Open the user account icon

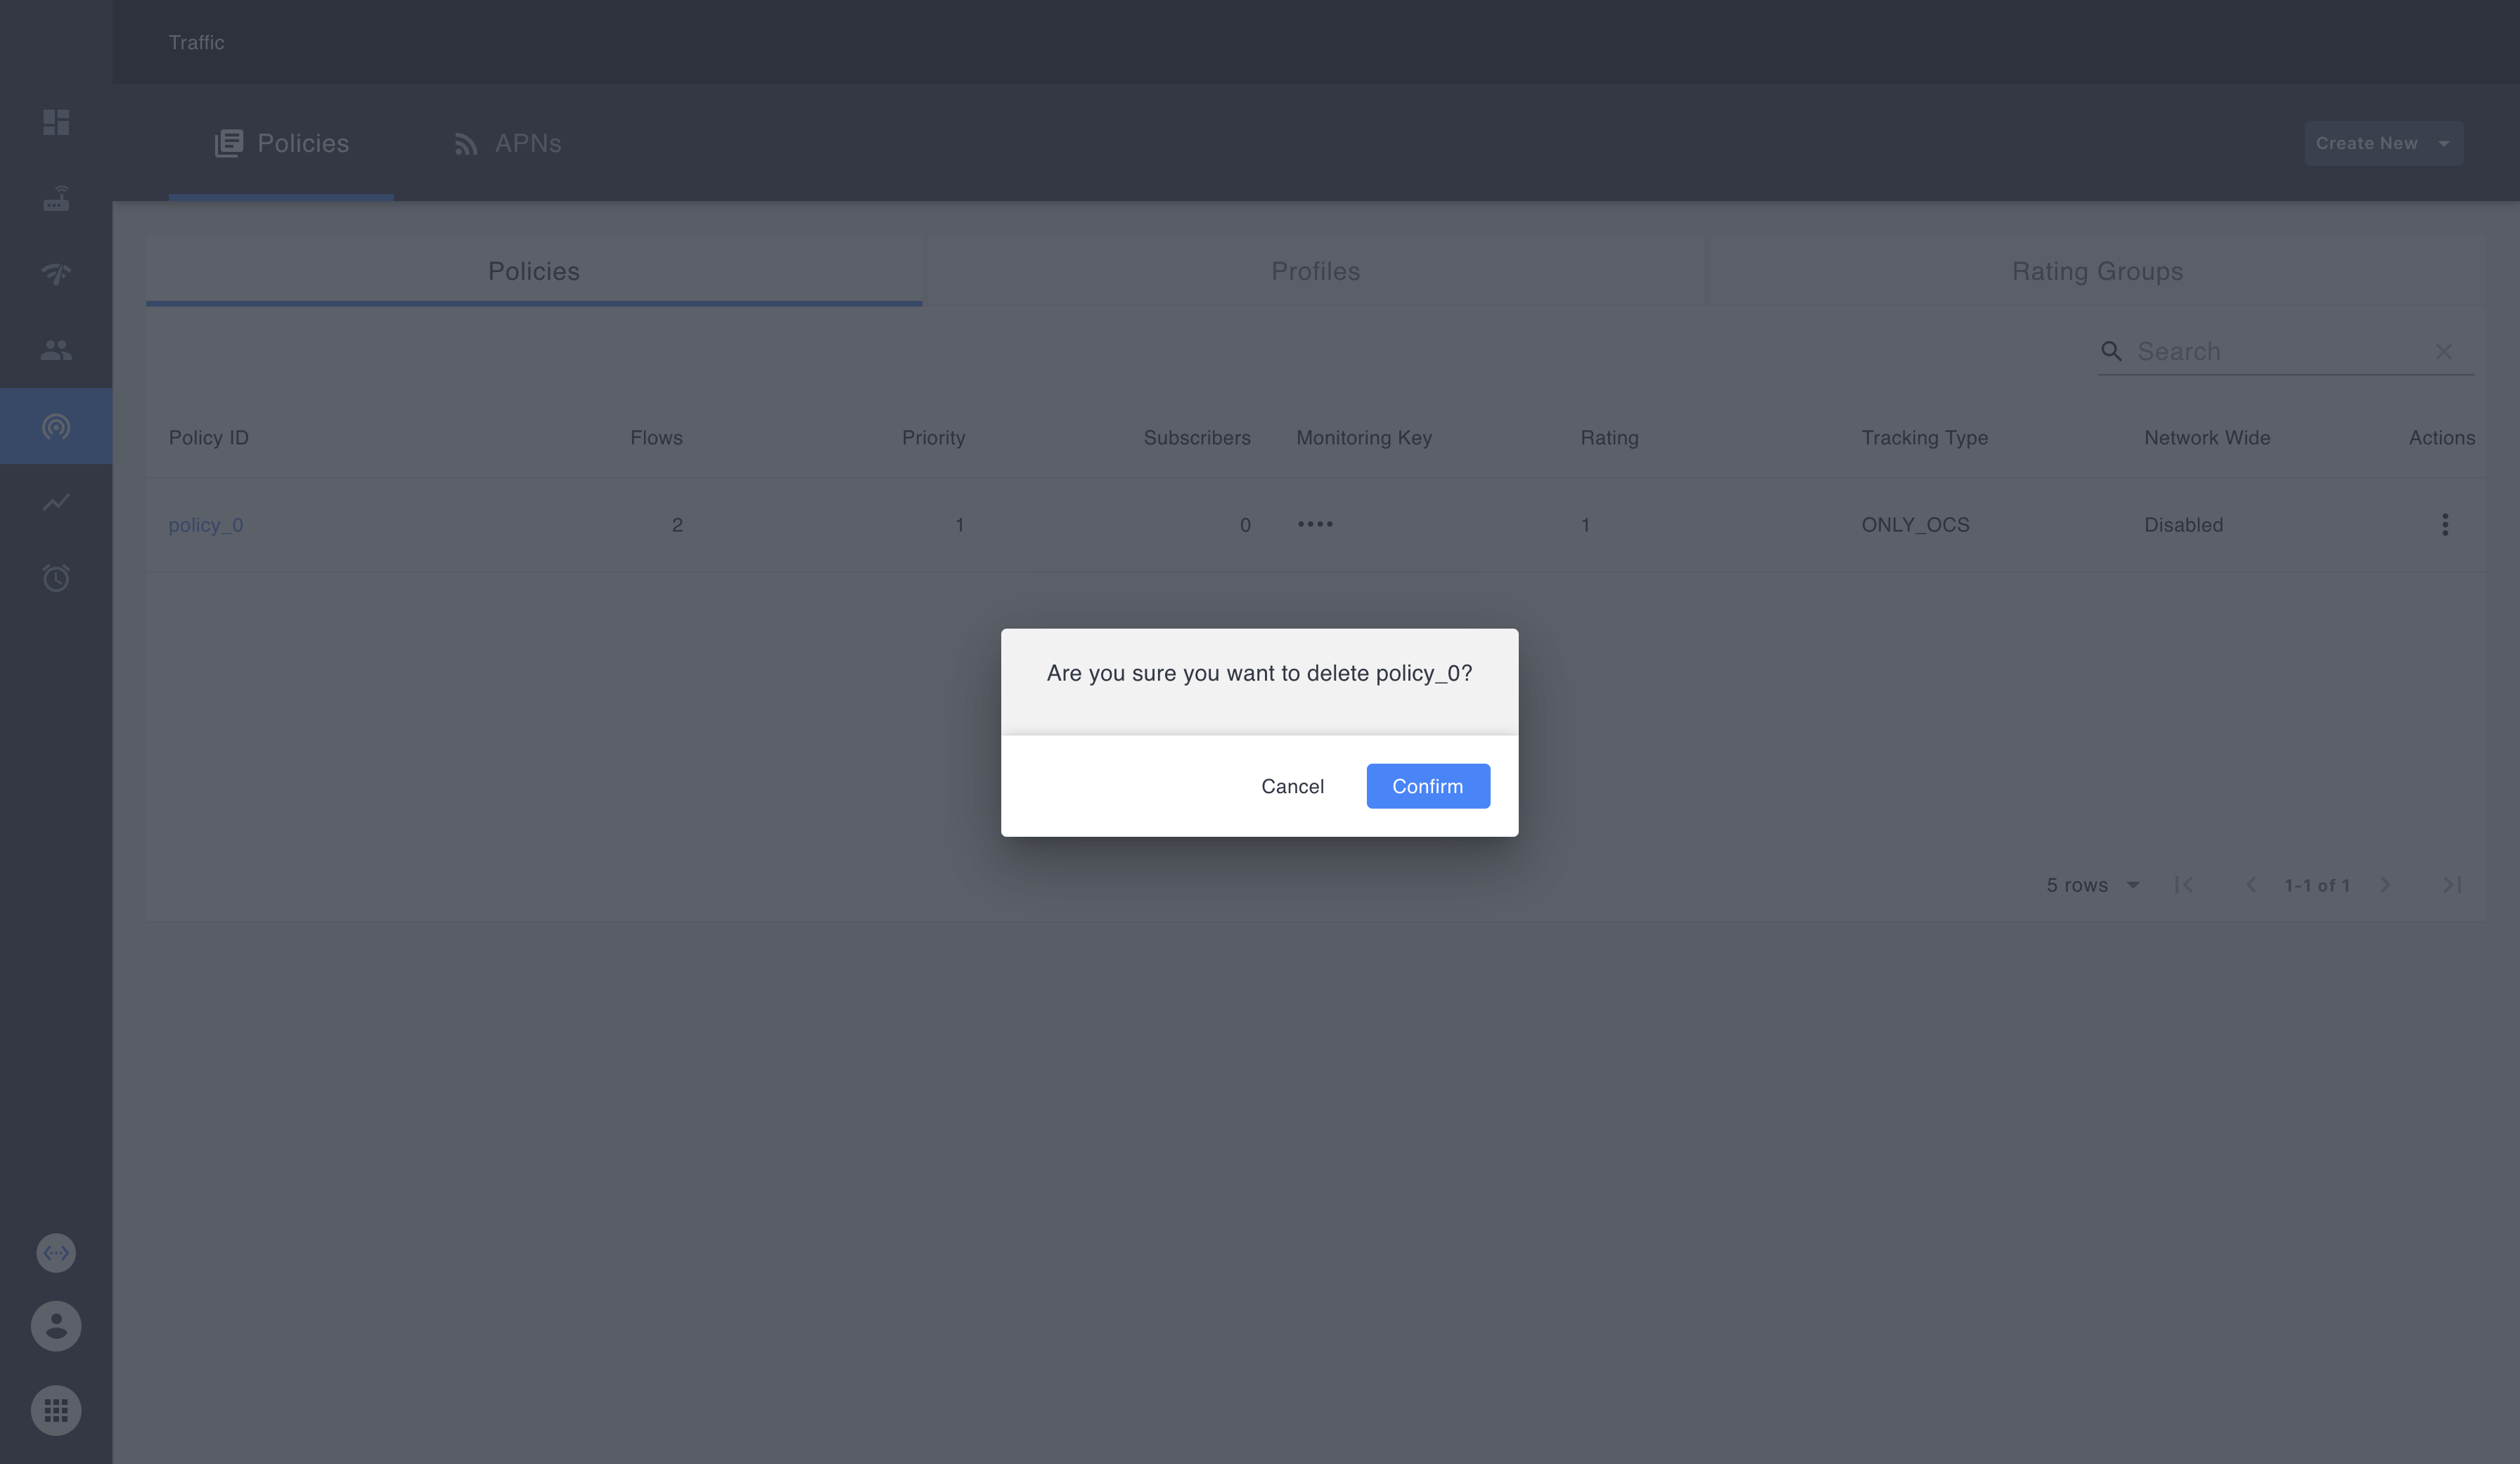point(56,1326)
